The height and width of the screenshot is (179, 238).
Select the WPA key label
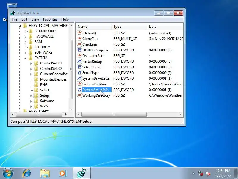tap(44, 106)
